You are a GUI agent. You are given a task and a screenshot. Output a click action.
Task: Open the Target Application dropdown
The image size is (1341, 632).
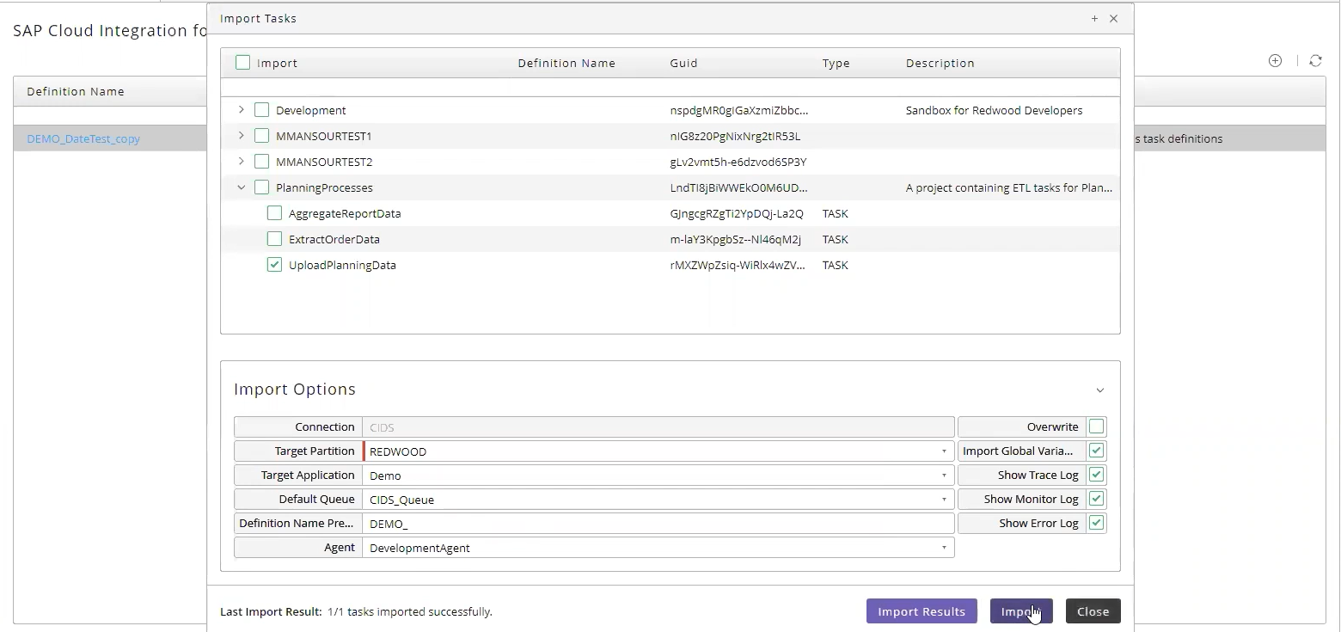944,476
